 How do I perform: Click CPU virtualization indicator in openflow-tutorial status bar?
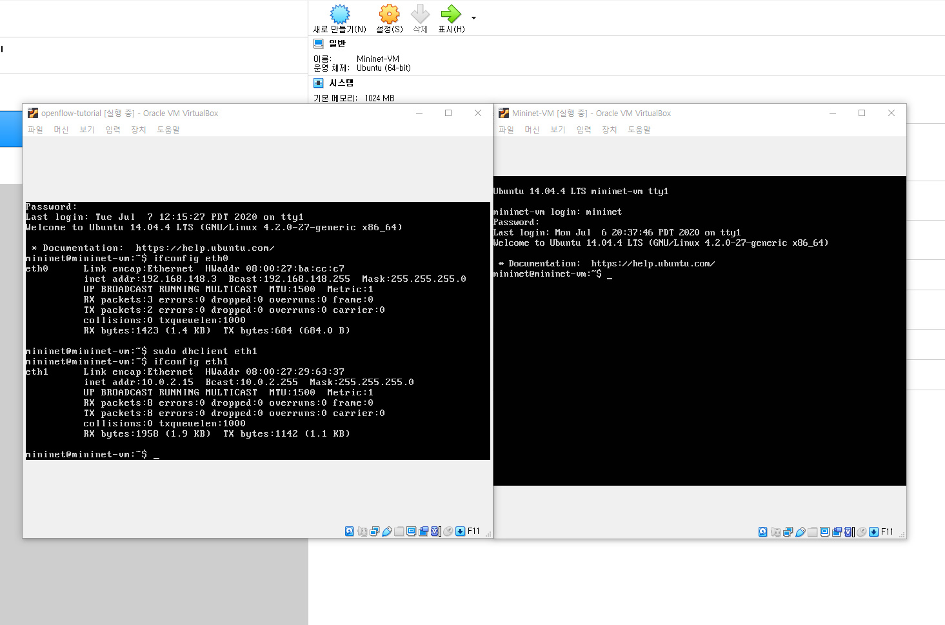[x=436, y=531]
